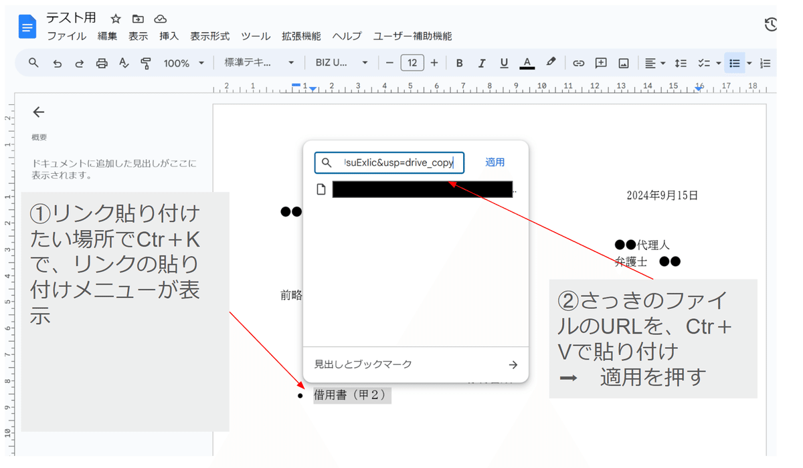Click the insert link toolbar icon
The height and width of the screenshot is (468, 803).
pos(579,63)
